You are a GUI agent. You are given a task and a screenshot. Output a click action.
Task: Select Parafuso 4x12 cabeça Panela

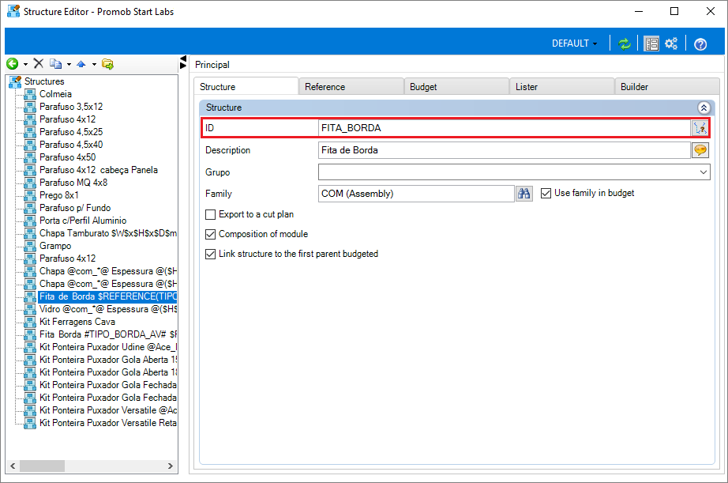click(99, 170)
